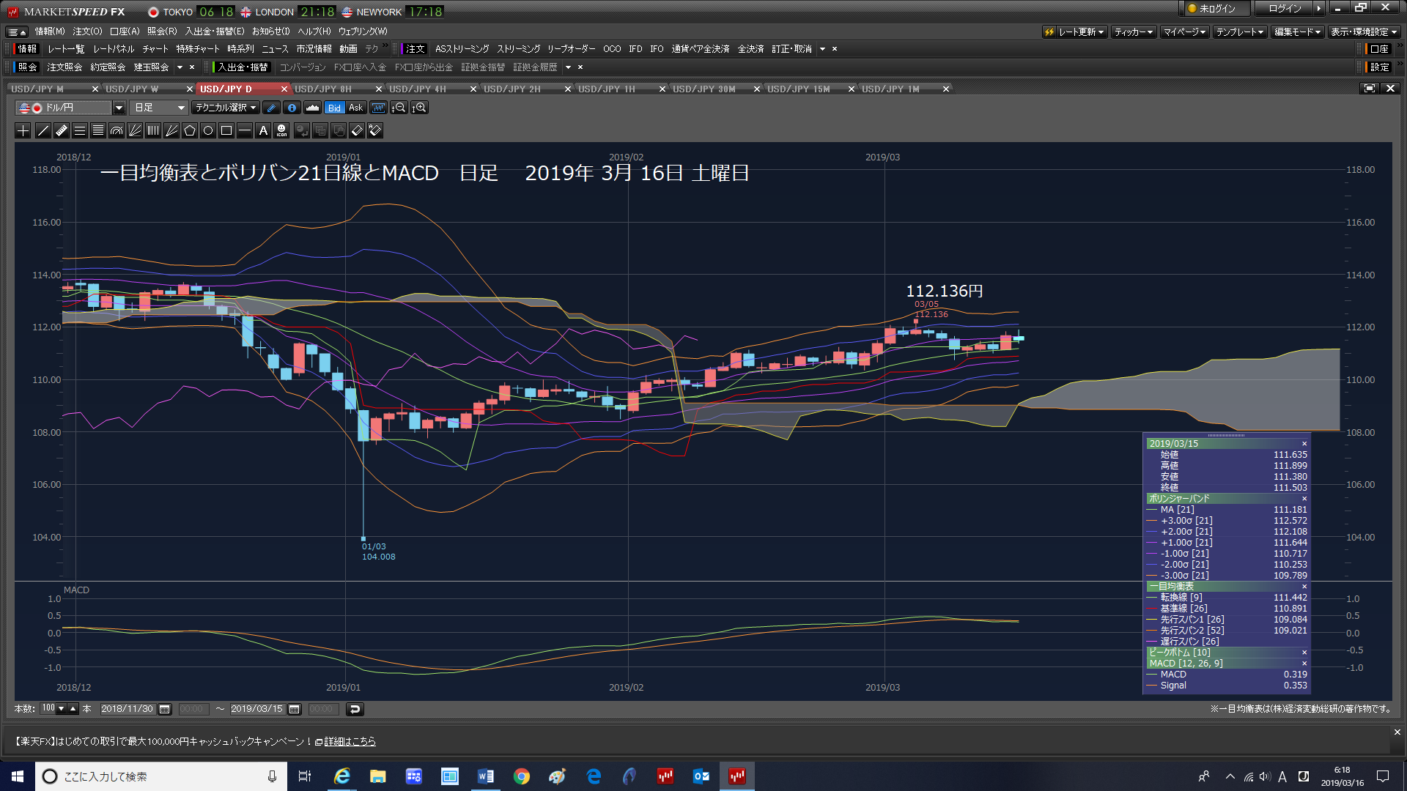Select the circle shape tool

(208, 131)
